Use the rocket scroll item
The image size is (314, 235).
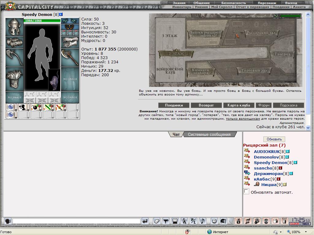(61, 107)
